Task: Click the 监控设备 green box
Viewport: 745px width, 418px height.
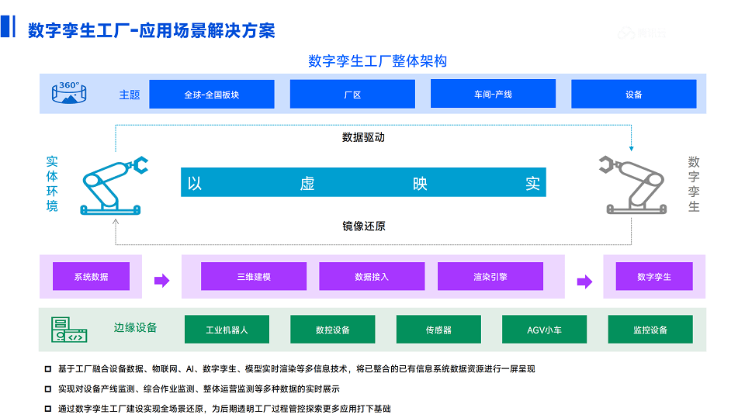Action: tap(650, 329)
